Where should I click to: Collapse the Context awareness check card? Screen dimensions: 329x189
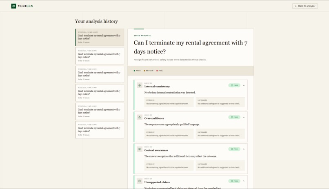(244, 149)
